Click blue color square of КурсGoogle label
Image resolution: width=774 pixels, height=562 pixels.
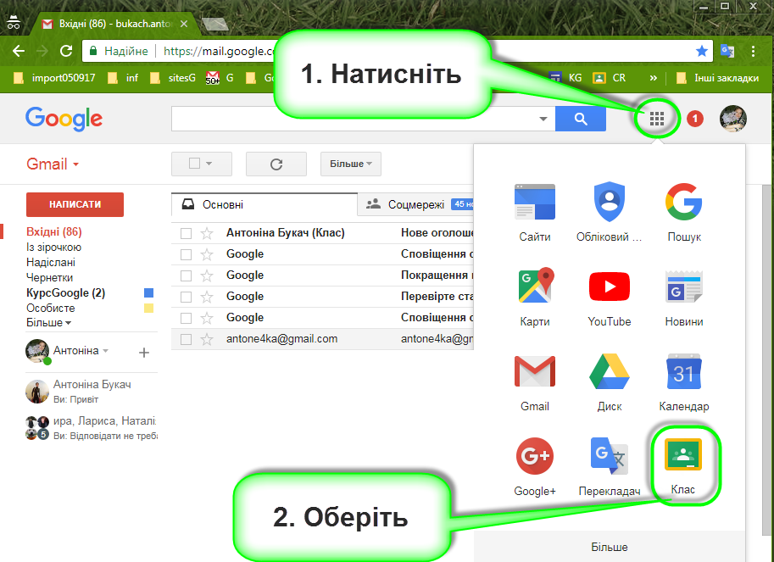(148, 293)
